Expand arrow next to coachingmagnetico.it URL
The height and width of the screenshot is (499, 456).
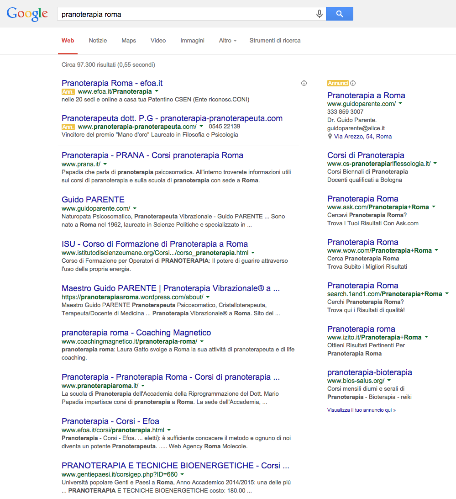pos(202,341)
